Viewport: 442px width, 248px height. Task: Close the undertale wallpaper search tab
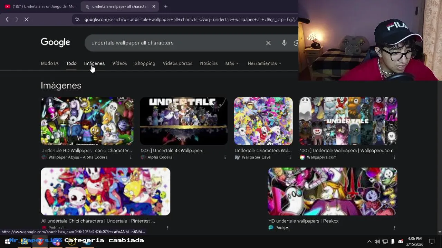[x=154, y=6]
